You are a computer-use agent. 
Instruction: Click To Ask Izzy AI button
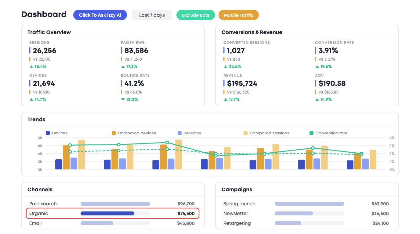pos(100,15)
